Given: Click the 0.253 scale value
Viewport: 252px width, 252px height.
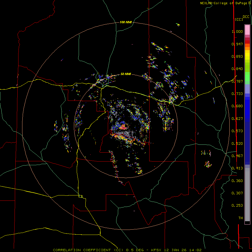Looking at the screenshot, I should pos(237,206).
